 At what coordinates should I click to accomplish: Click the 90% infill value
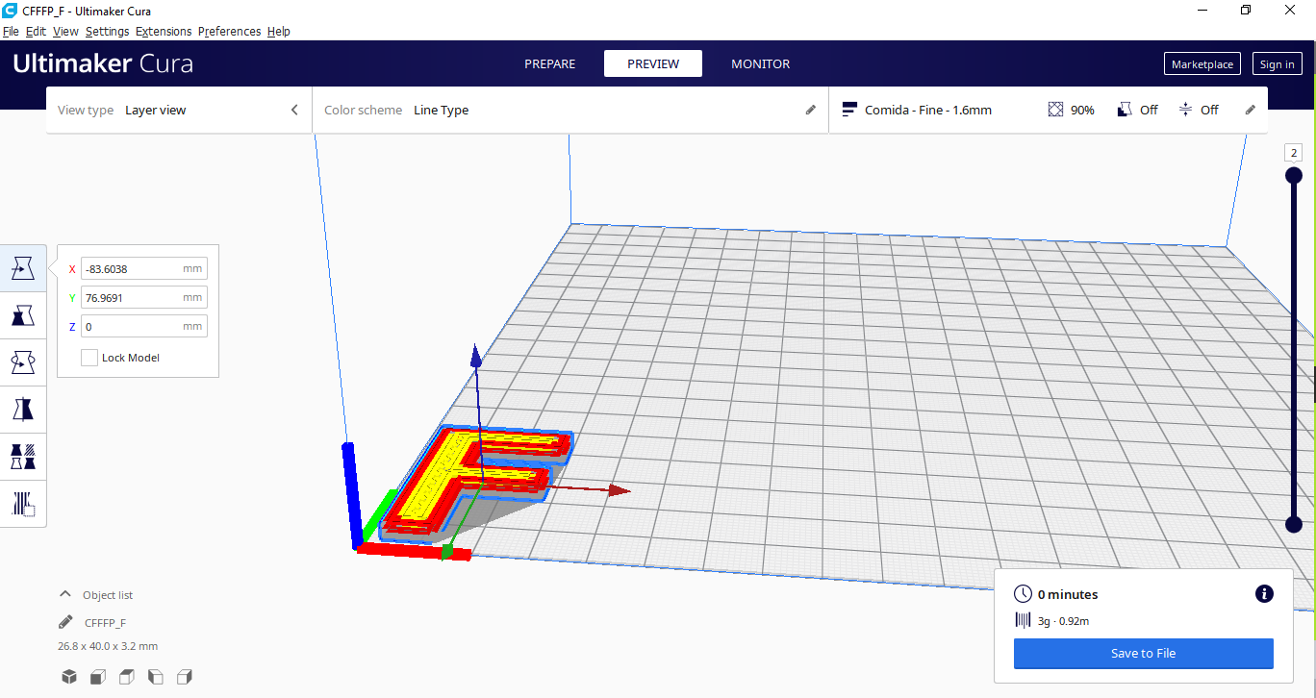[1082, 111]
